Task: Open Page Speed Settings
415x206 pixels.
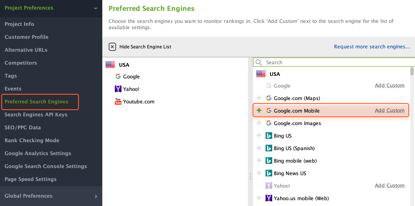Action: click(x=30, y=179)
